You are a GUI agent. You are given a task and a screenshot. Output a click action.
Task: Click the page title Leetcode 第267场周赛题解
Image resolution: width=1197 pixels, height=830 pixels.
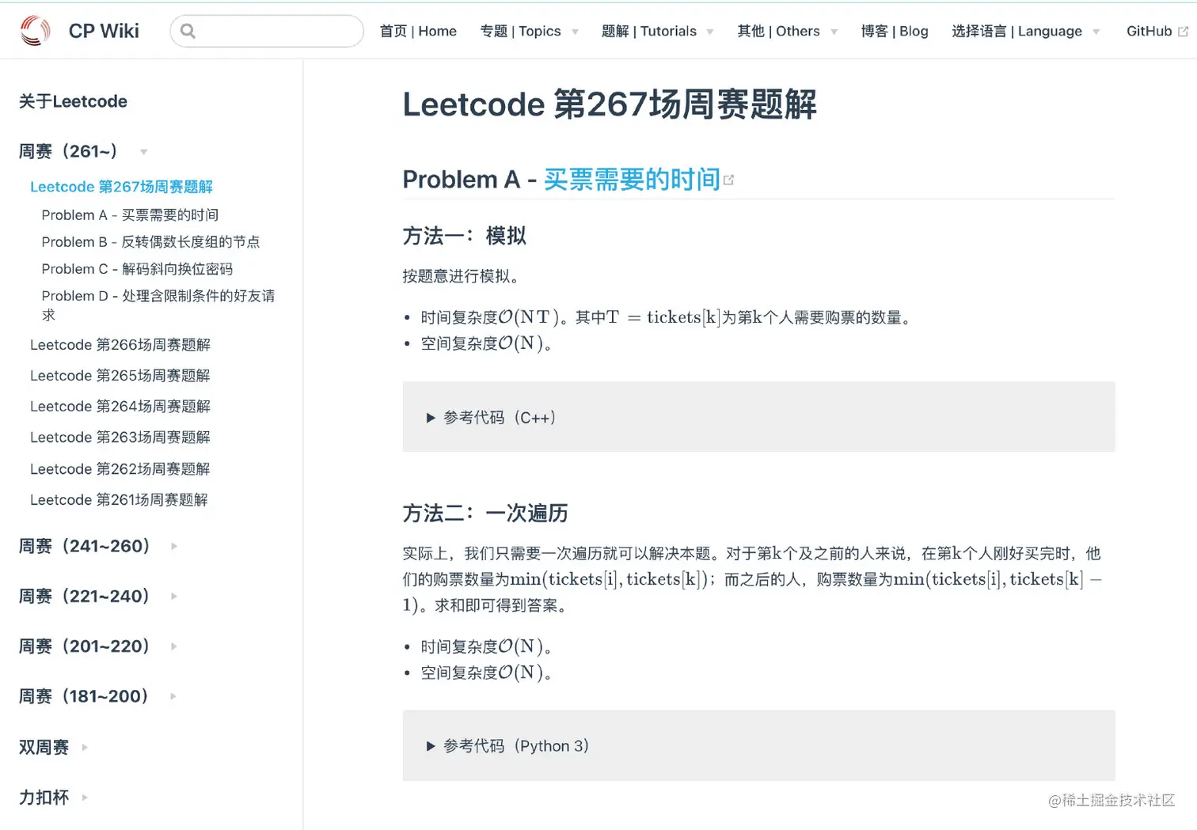(x=610, y=104)
